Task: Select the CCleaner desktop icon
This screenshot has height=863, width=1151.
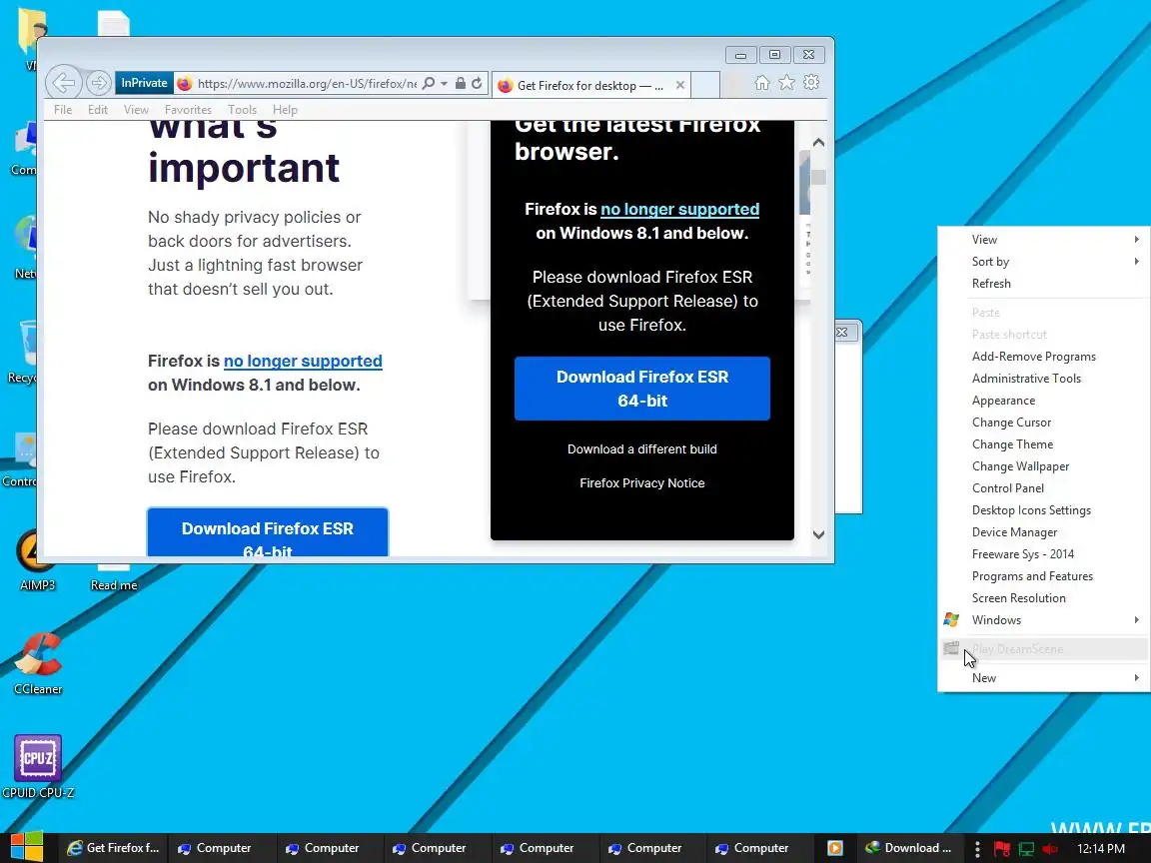Action: point(37,663)
